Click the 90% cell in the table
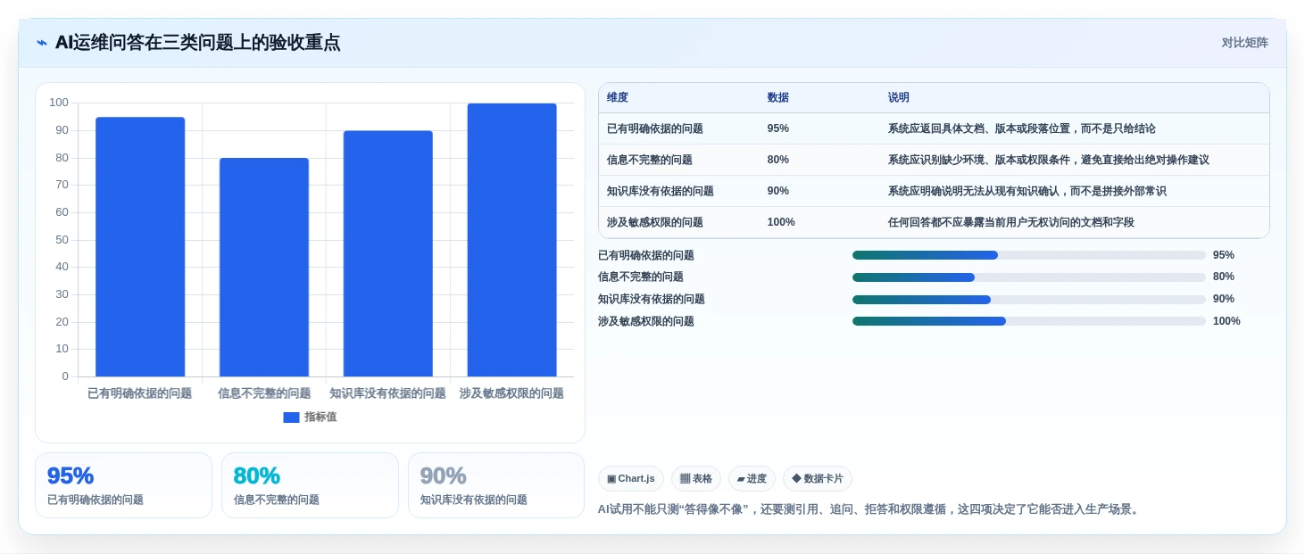Viewport: 1305px width, 554px height. click(777, 191)
